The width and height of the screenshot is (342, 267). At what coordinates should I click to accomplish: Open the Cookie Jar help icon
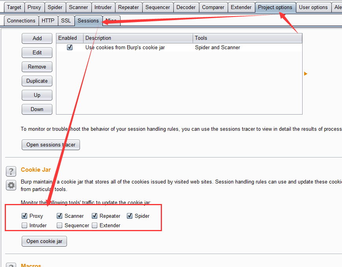[11, 171]
